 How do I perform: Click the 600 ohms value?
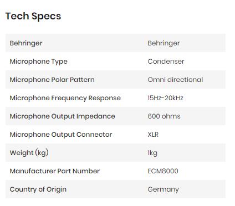(x=164, y=116)
